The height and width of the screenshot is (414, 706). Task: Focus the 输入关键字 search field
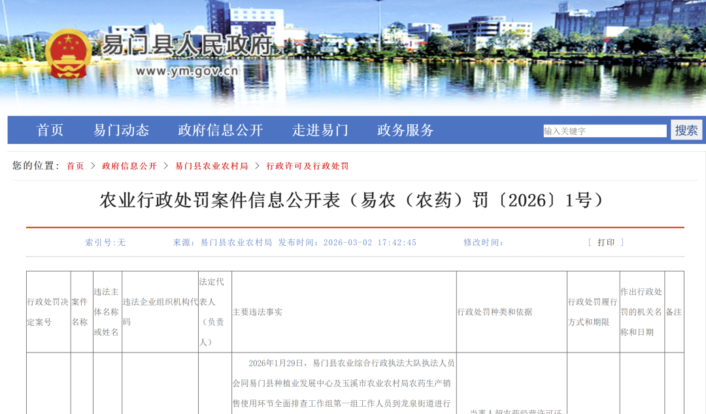605,131
